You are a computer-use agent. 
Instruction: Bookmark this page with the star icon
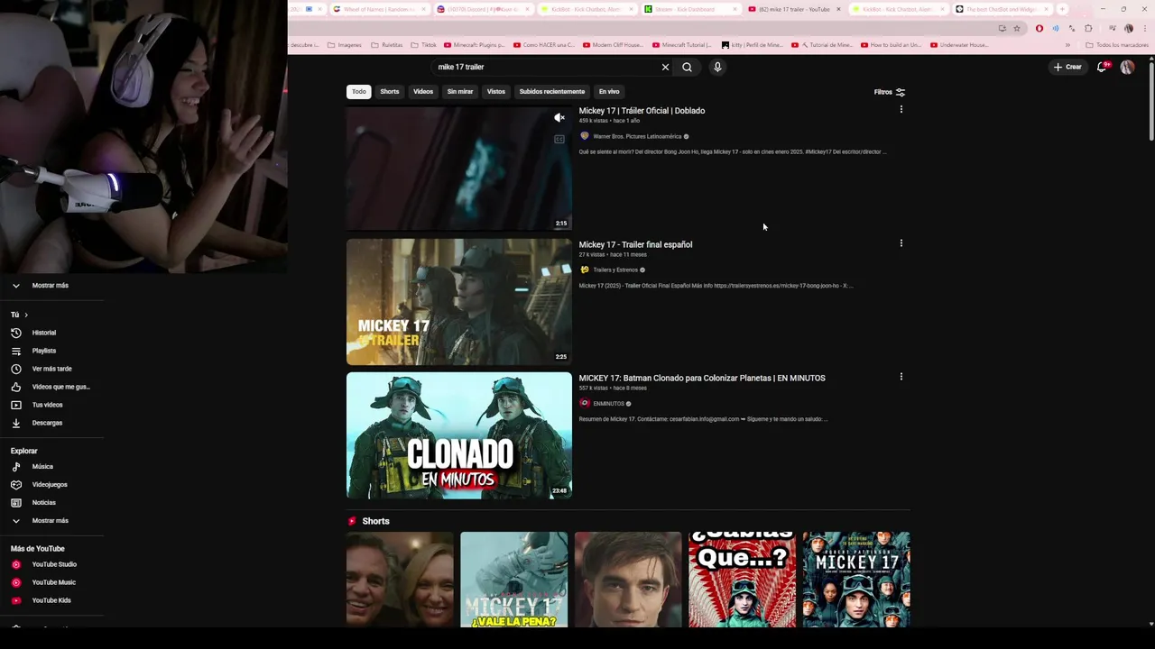pos(1017,28)
